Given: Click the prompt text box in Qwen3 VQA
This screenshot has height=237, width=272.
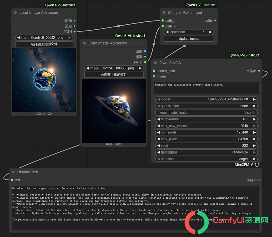Looking at the screenshot, I should [206, 88].
